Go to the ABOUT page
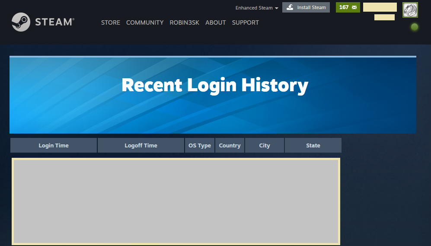This screenshot has width=431, height=246. 215,22
